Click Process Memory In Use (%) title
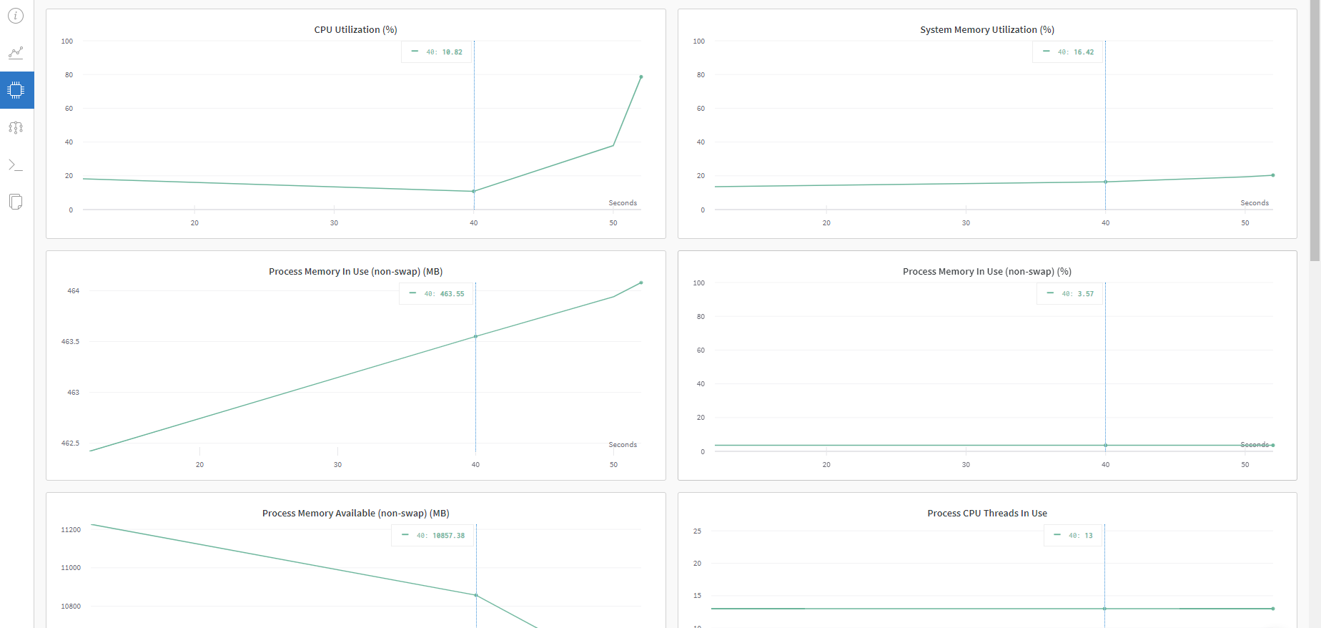Screen dimensions: 1321x628 [x=987, y=271]
